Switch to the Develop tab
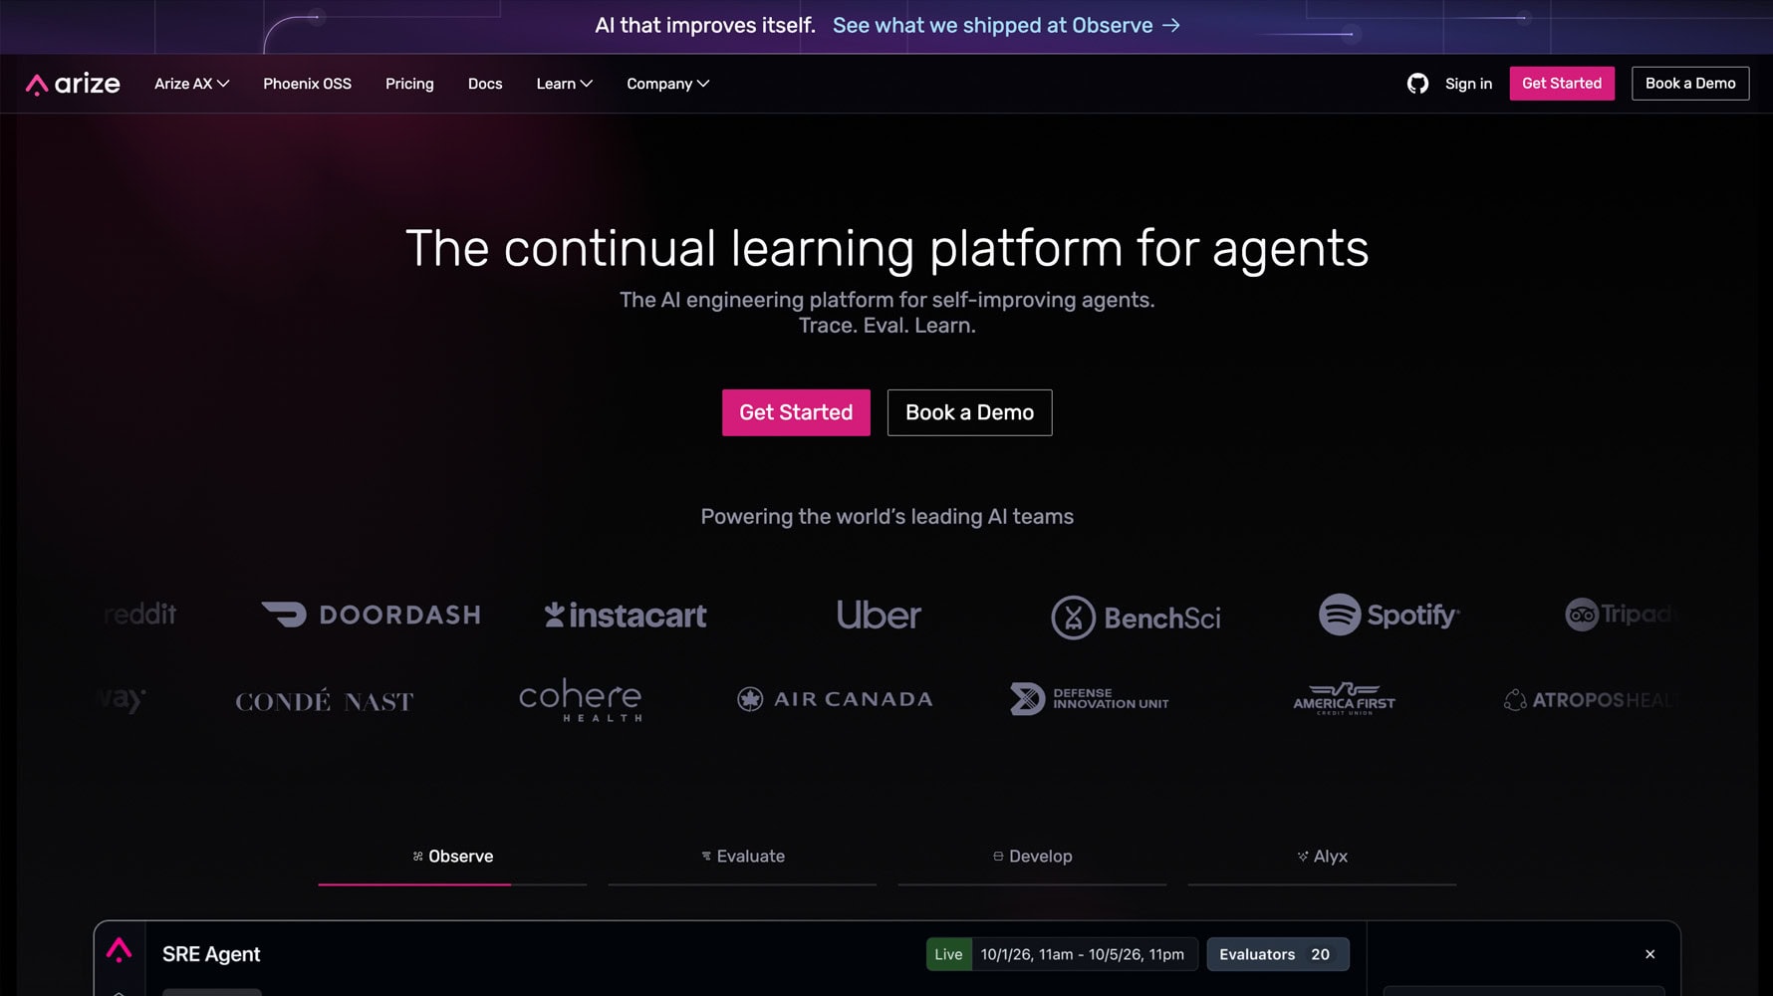Viewport: 1773px width, 996px height. point(1032,857)
